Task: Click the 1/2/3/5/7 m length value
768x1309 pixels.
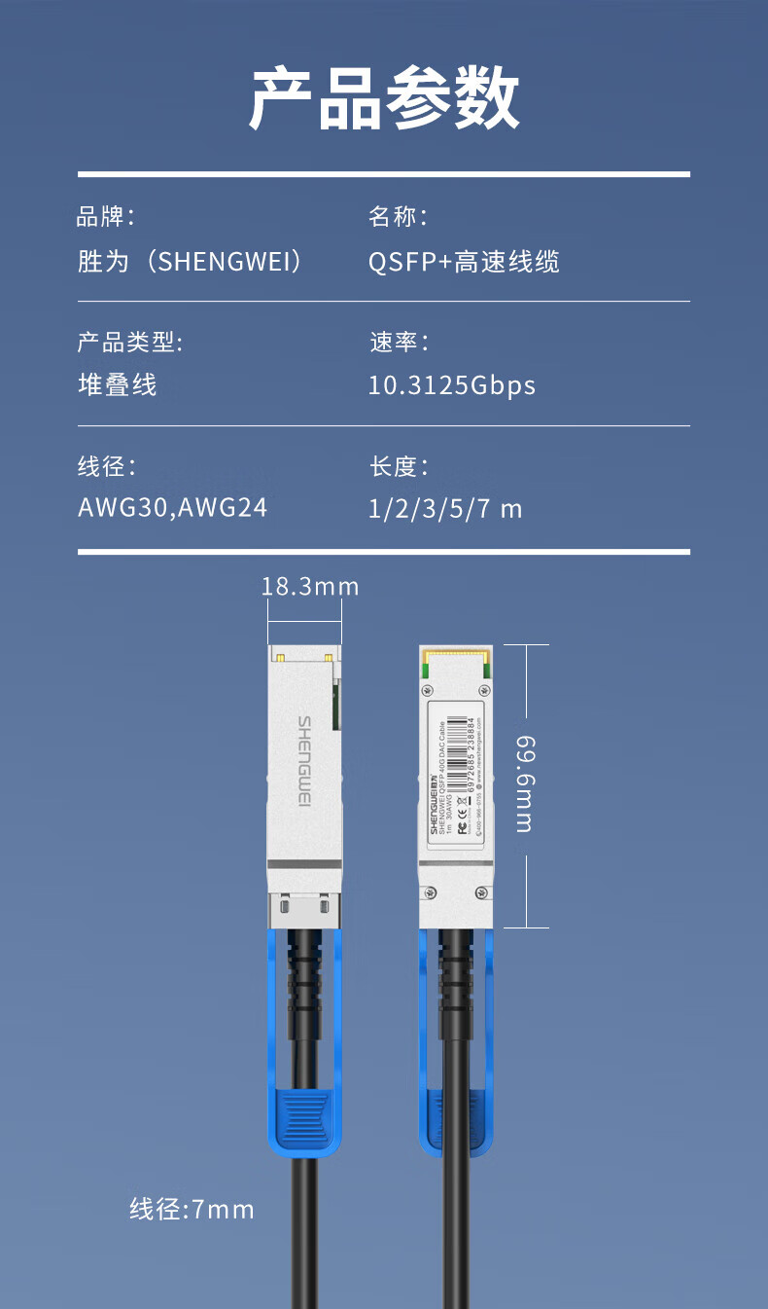Action: [445, 509]
